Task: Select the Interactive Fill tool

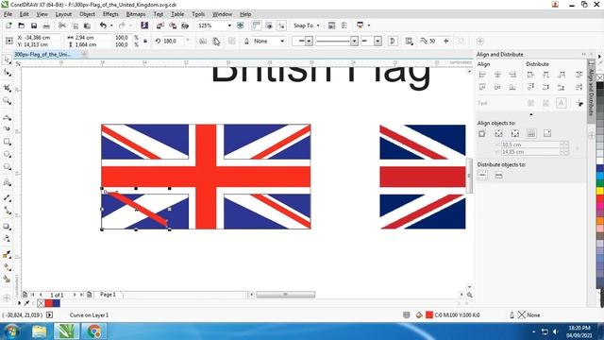Action: pos(7,266)
